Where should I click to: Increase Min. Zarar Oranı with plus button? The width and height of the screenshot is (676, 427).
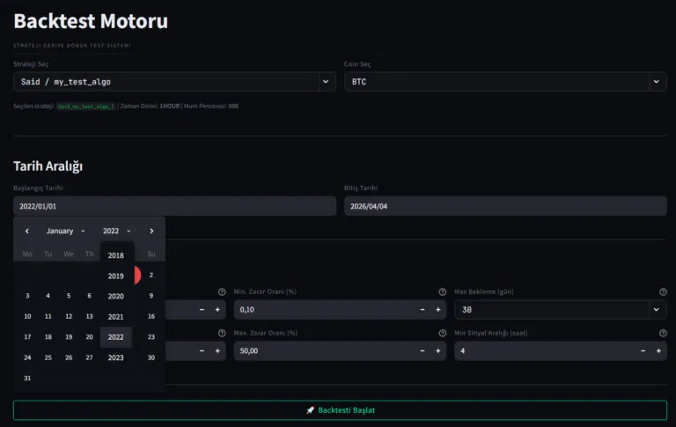[437, 310]
